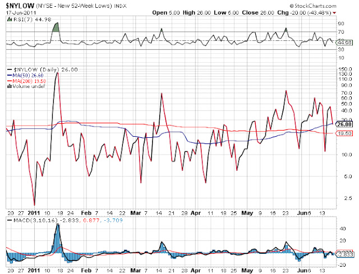Click the black $NYLOW Daily legend line

click(x=10, y=69)
